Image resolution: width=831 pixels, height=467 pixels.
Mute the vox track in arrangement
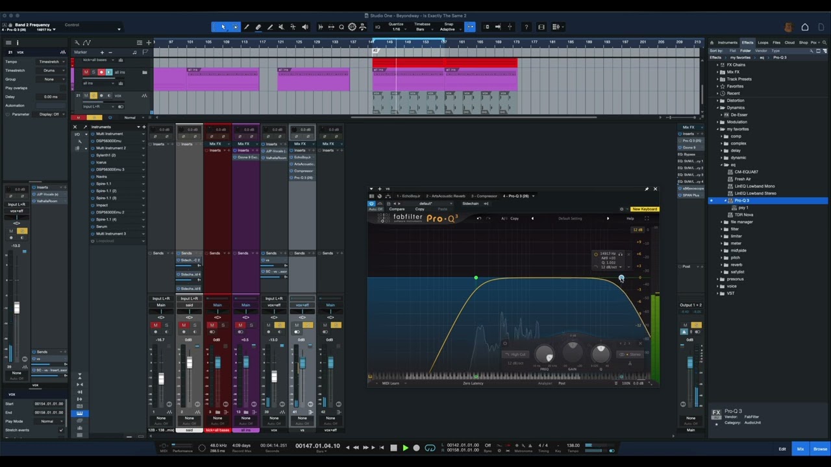(86, 95)
